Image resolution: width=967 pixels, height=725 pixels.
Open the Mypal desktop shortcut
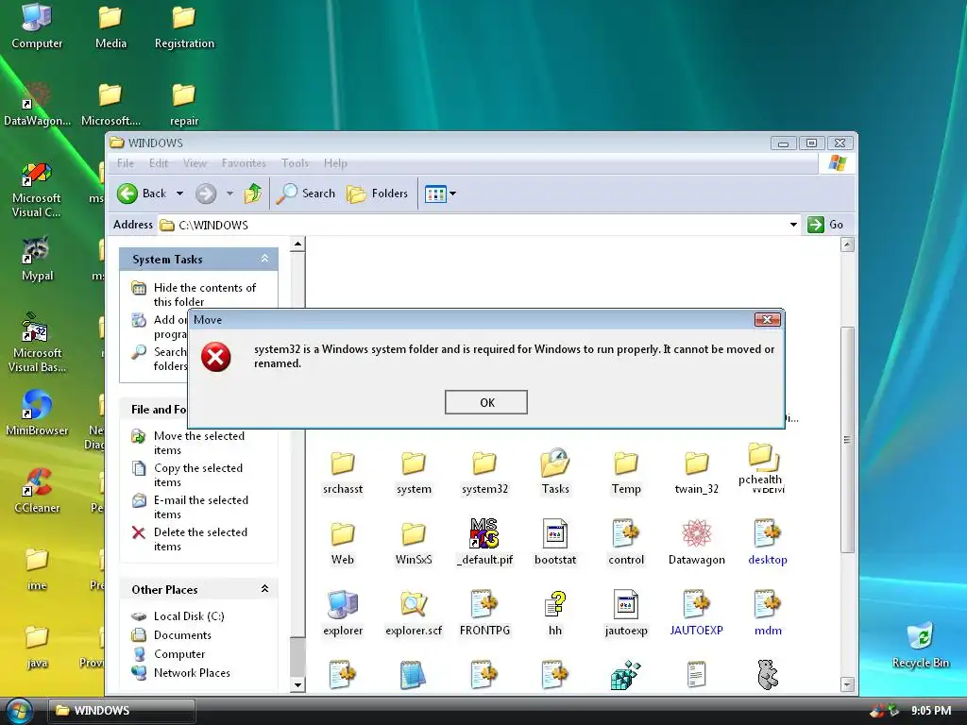37,258
